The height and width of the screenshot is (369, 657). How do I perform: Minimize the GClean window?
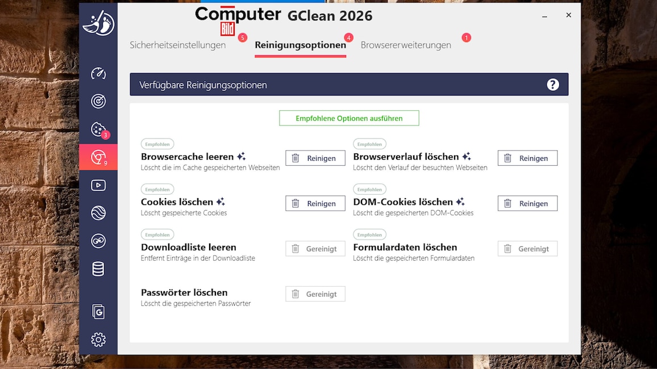point(544,16)
